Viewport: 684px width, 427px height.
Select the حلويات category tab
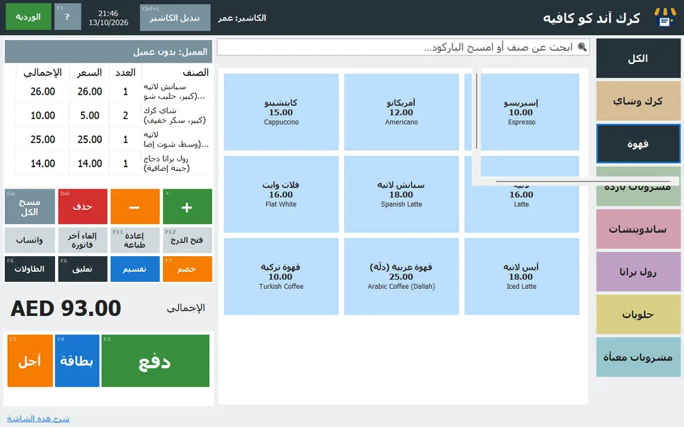pyautogui.click(x=638, y=315)
